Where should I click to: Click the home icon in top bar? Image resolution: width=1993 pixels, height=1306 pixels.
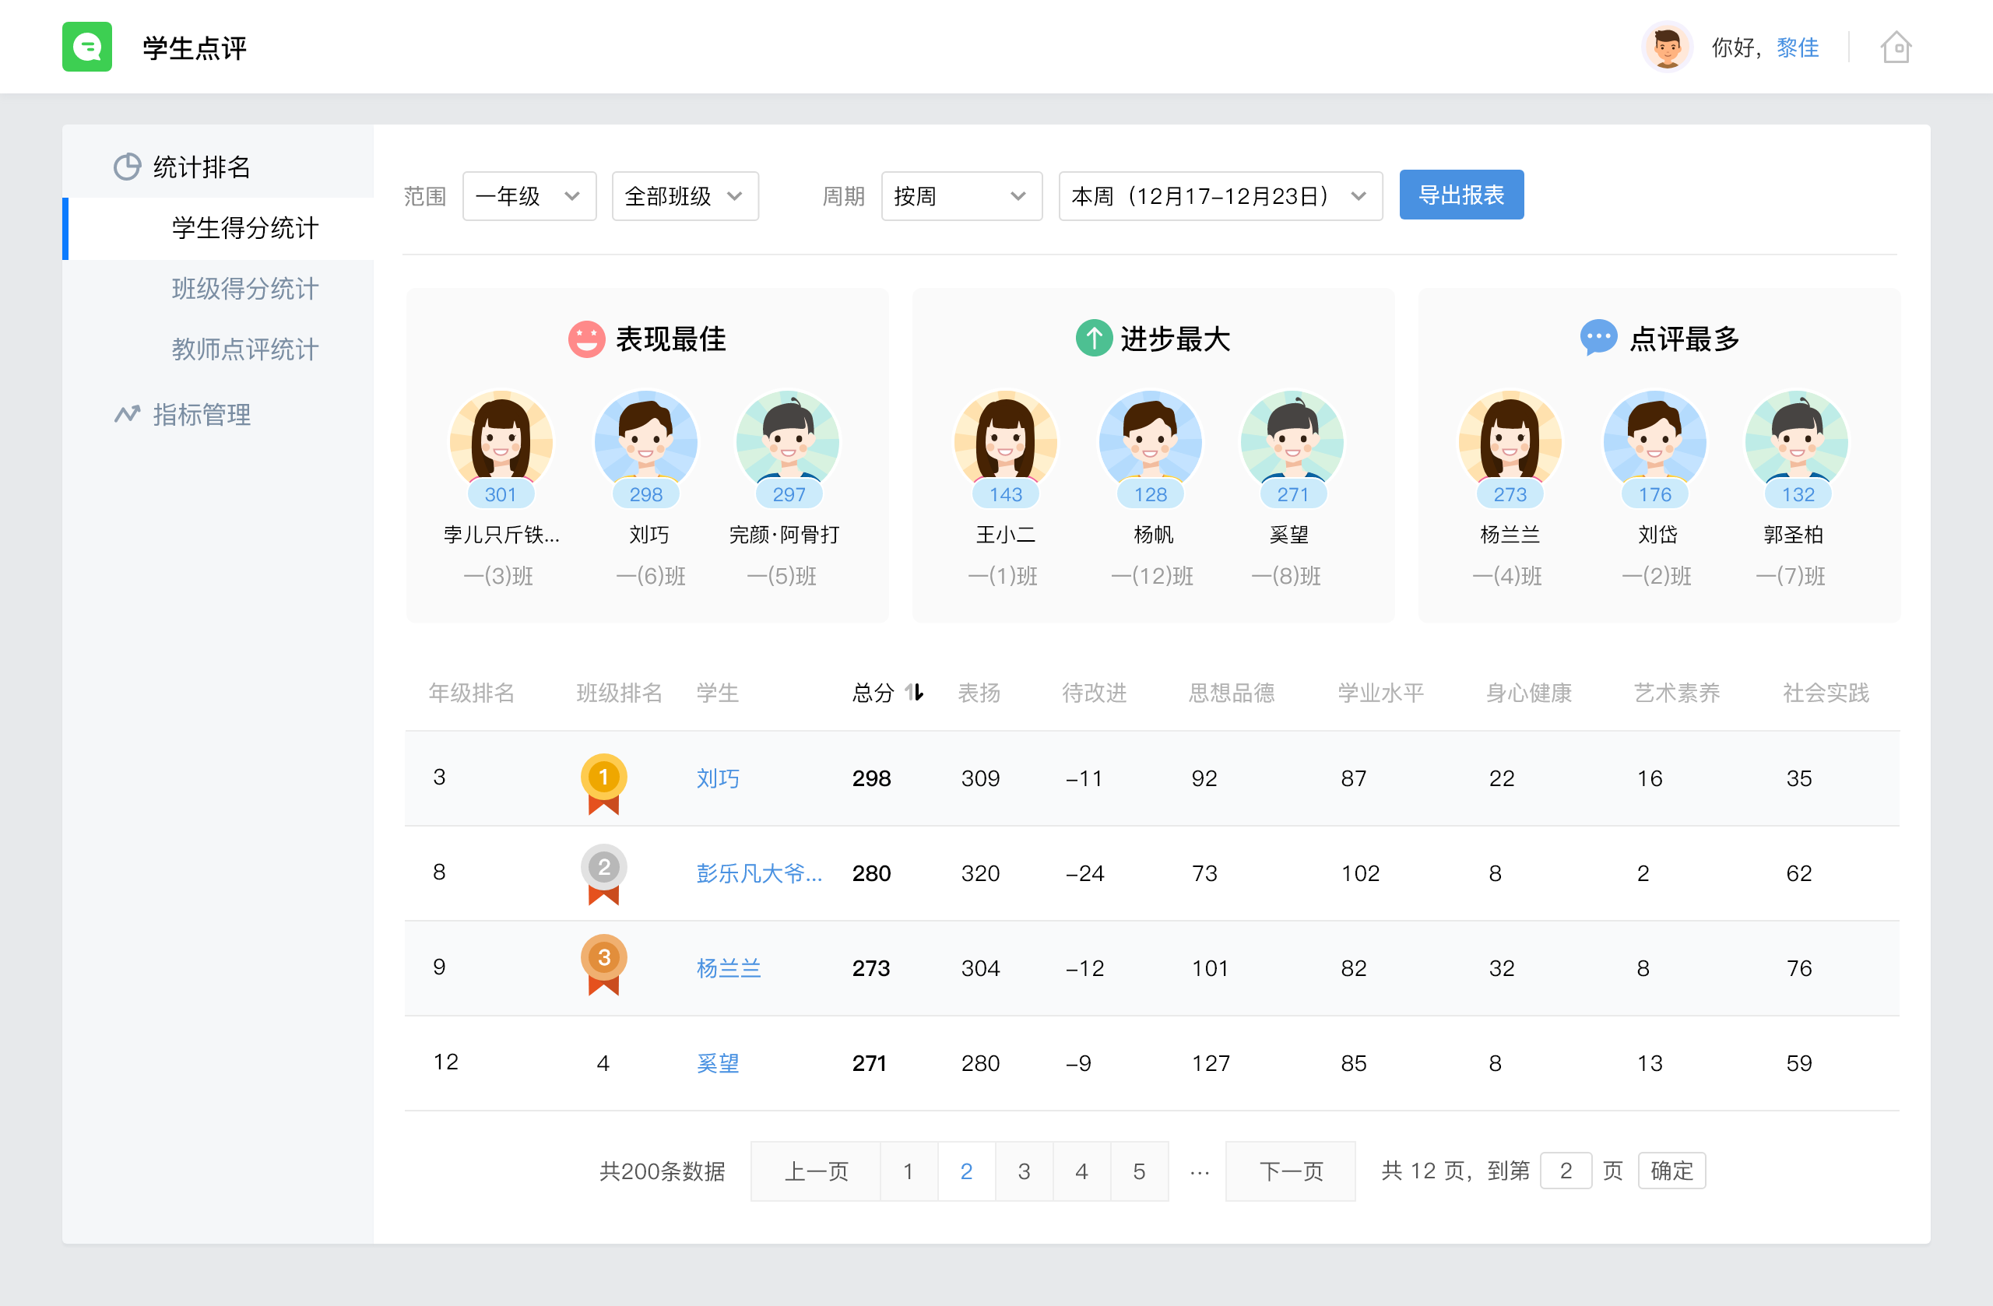click(1896, 47)
